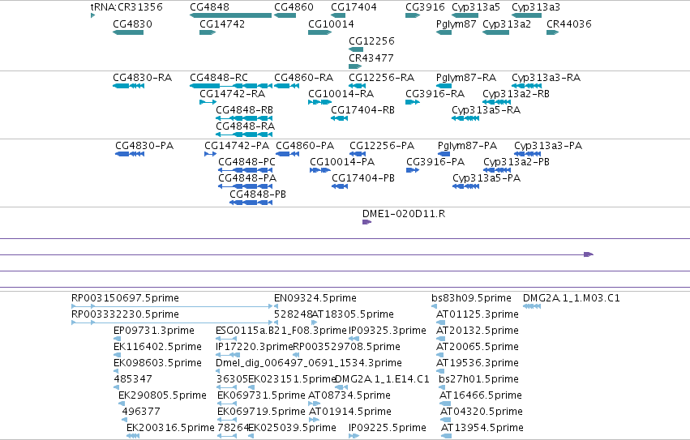Viewport: 690px width, 440px height.
Task: Click the CG3916 gene label
Action: pyautogui.click(x=425, y=7)
